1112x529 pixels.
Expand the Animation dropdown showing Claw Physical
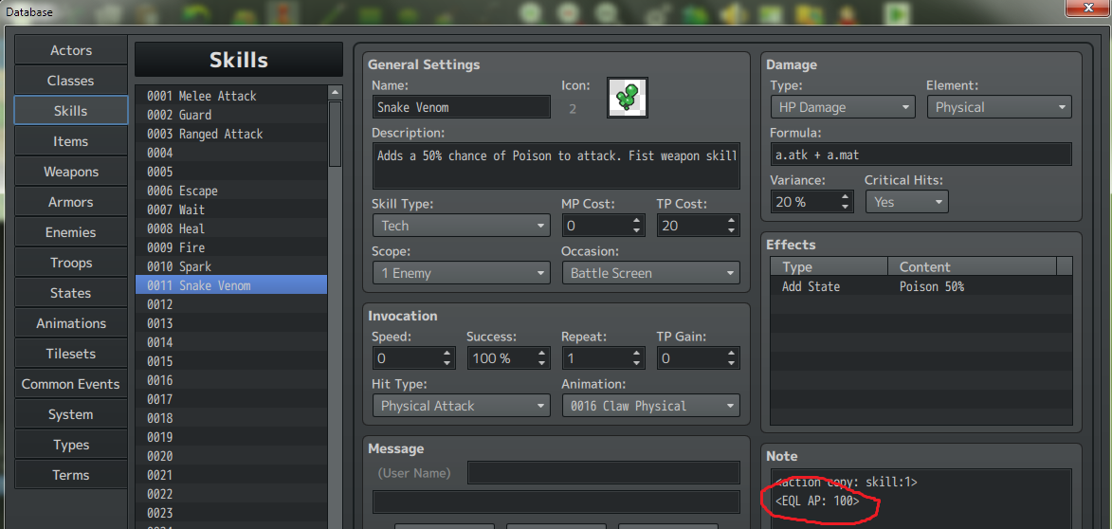tap(650, 406)
